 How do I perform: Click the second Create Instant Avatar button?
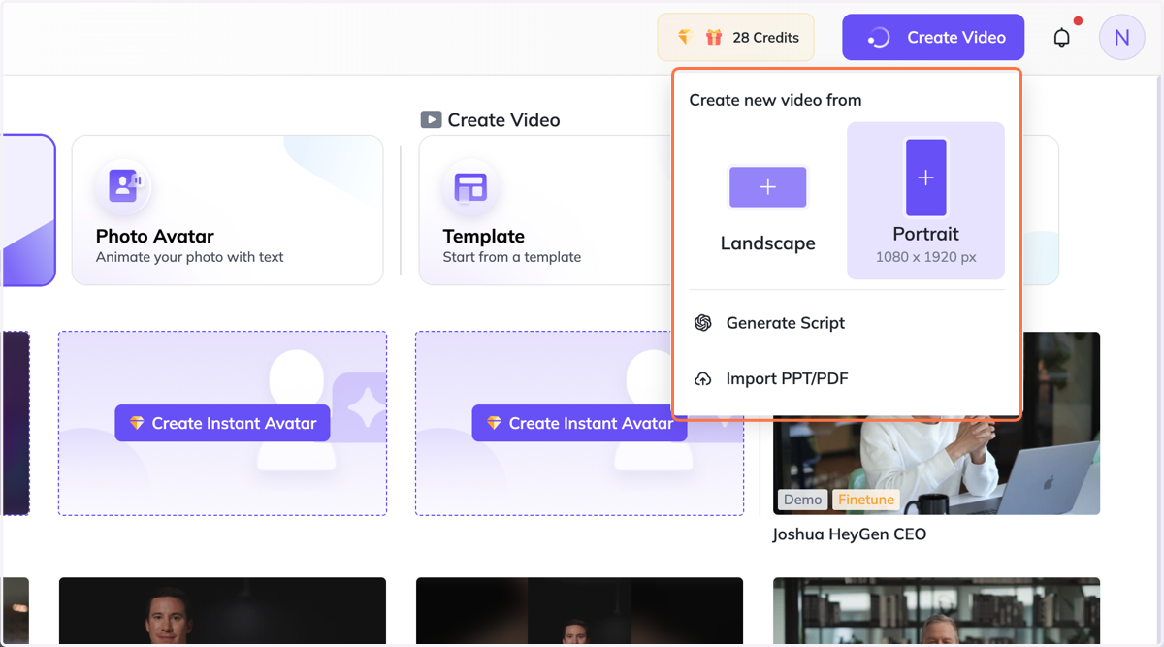click(579, 423)
